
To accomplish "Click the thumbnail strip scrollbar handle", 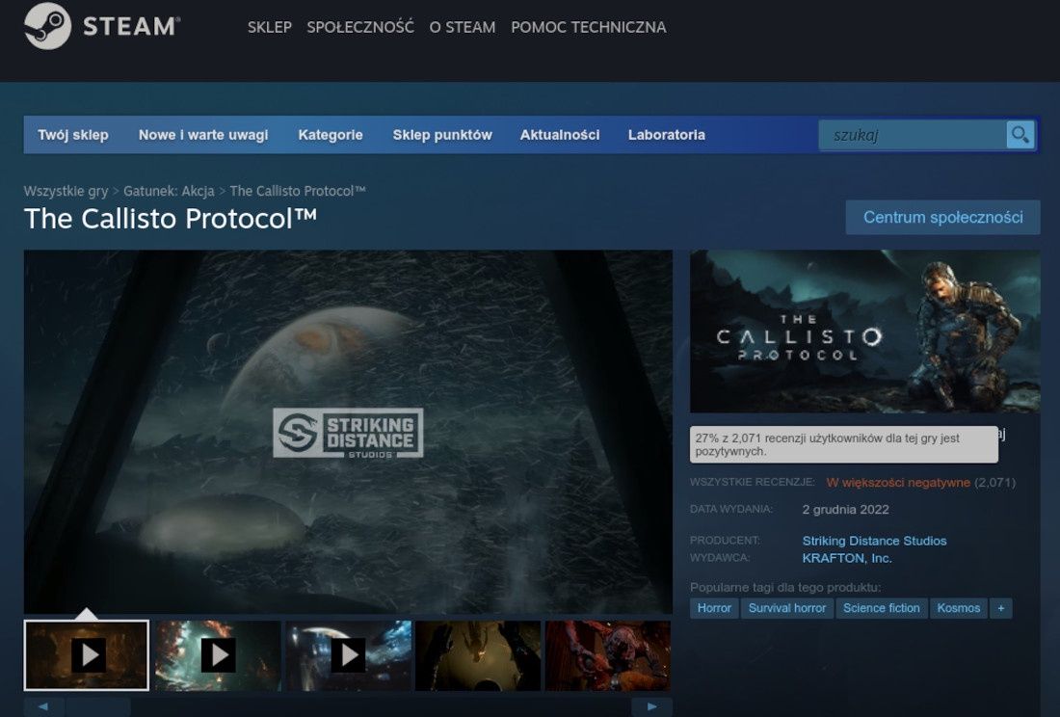I will click(x=97, y=706).
